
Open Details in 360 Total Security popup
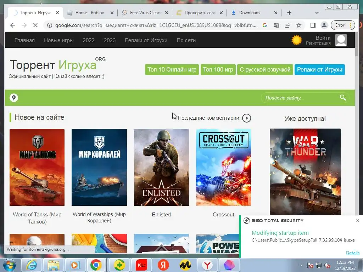coord(353,253)
